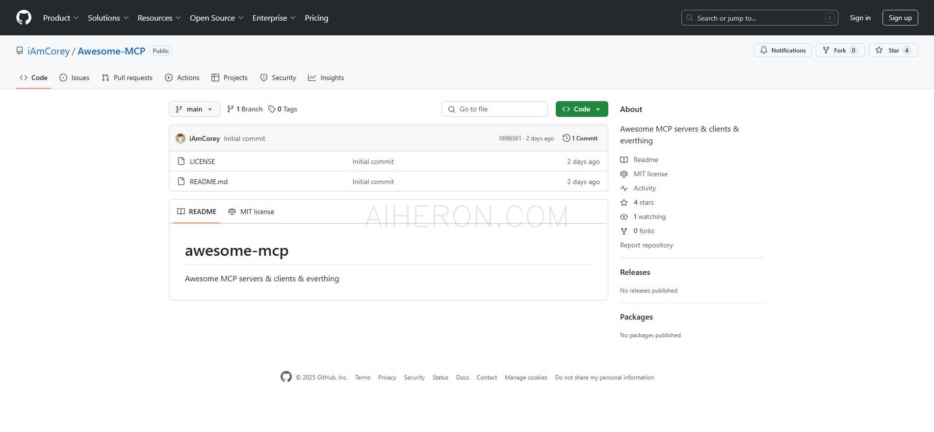
Task: Star the Awesome-MCP repository
Action: (x=893, y=50)
